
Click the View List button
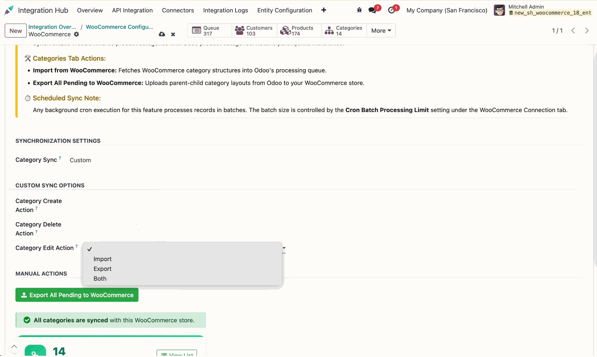point(177,353)
